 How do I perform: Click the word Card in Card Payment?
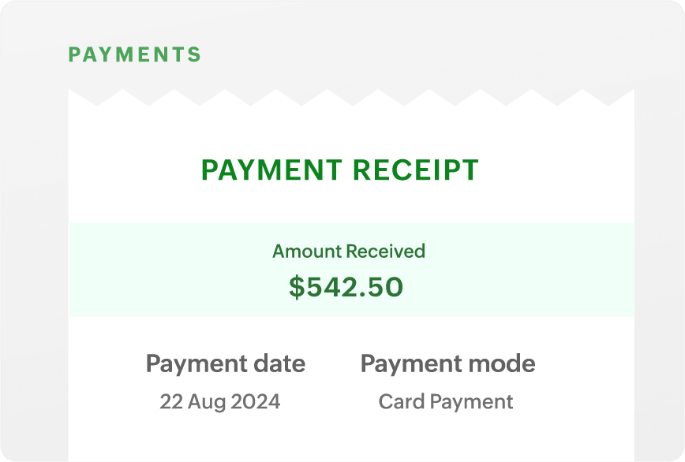(x=397, y=402)
